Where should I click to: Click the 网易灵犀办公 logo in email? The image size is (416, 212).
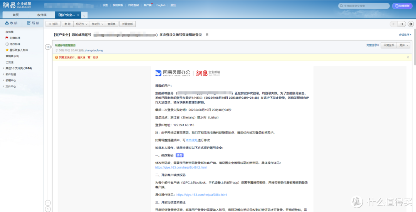point(173,73)
